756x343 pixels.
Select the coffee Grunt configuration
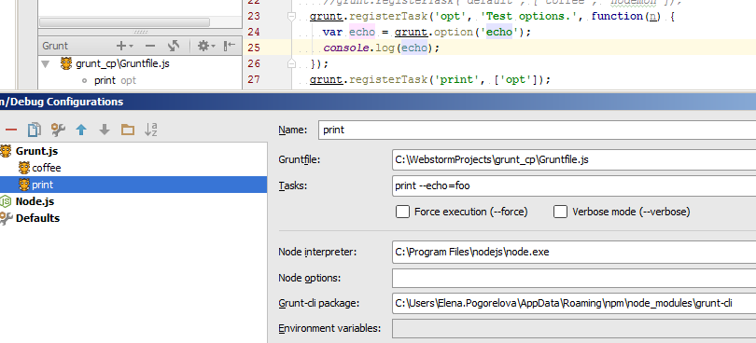47,168
